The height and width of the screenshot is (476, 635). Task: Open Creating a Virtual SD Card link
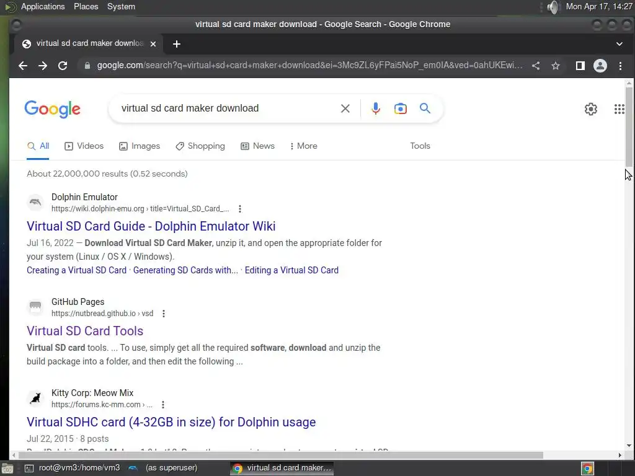76,270
